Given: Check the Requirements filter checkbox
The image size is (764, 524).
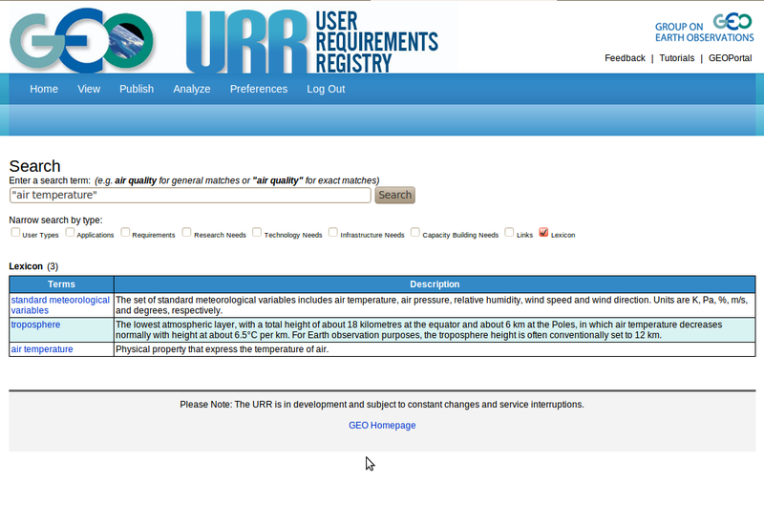Looking at the screenshot, I should [126, 232].
